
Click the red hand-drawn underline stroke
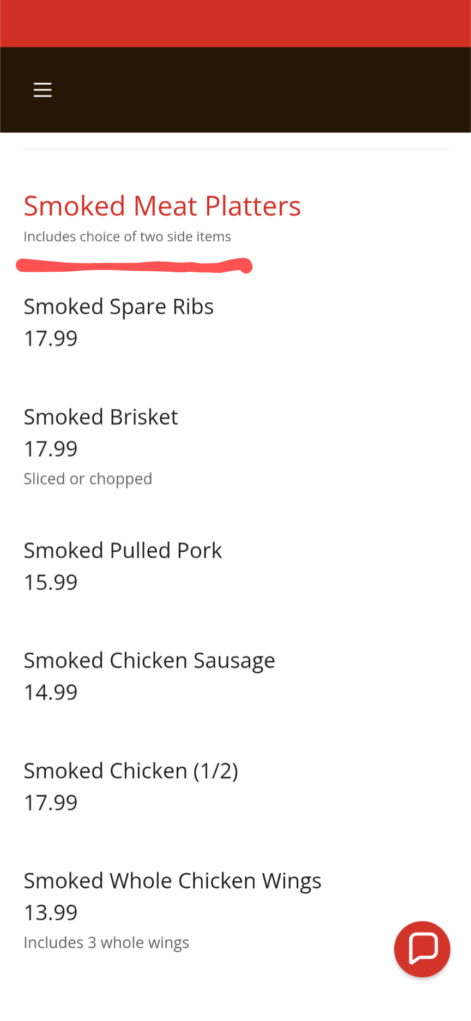pos(134,266)
